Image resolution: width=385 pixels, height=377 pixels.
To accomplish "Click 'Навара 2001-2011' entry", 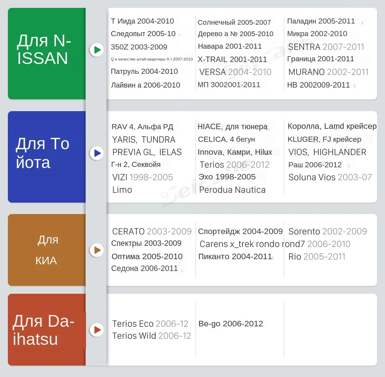I will pos(230,46).
